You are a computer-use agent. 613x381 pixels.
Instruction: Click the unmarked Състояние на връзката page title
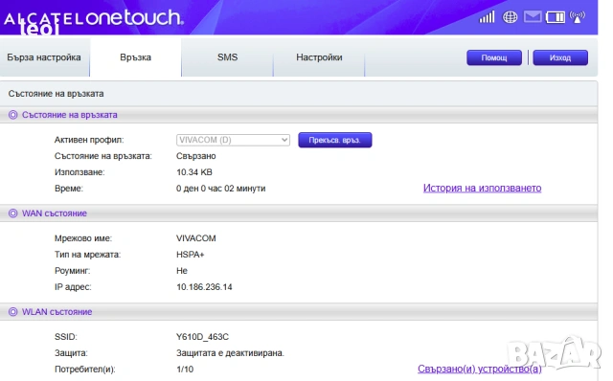click(x=56, y=94)
